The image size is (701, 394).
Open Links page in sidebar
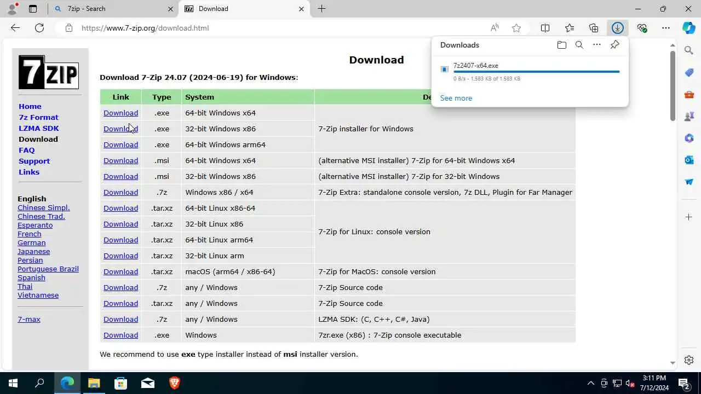click(x=29, y=172)
